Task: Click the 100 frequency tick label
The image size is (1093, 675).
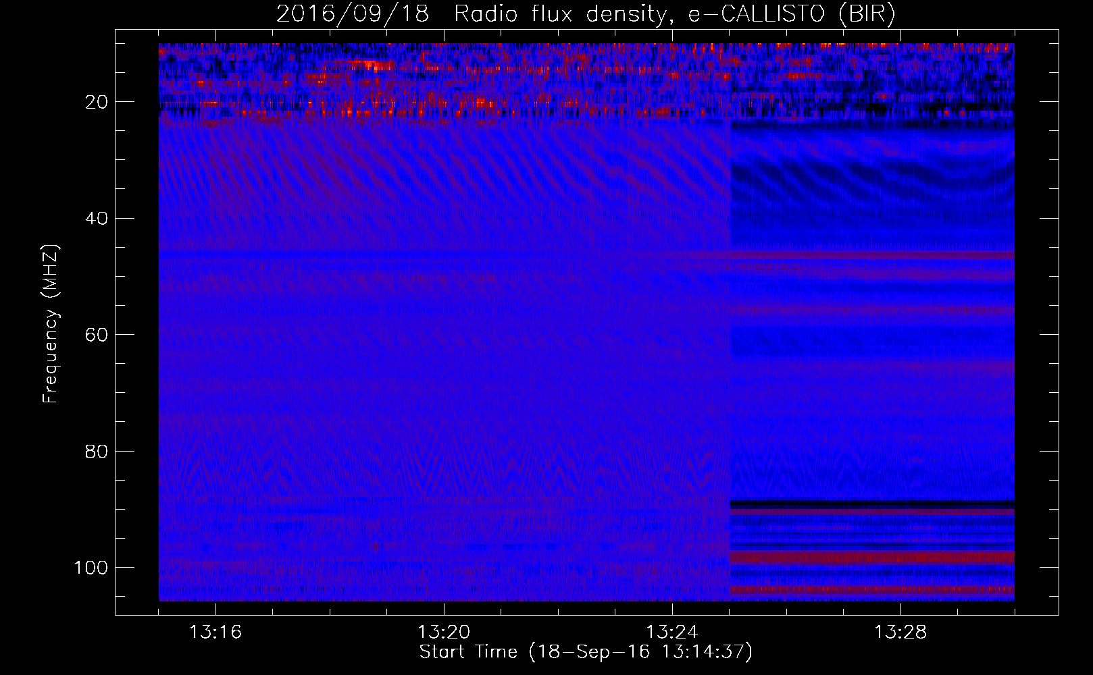Action: [91, 568]
